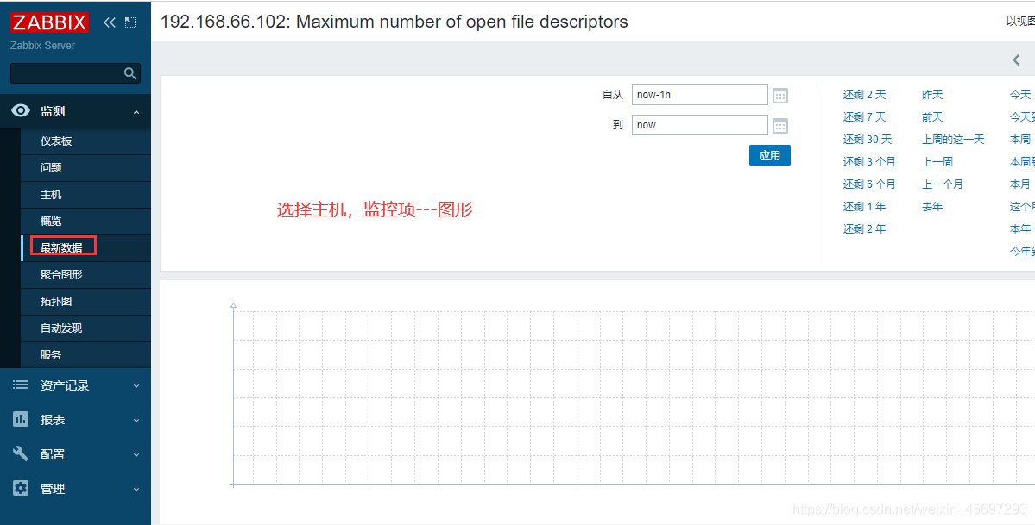Hide the sidebar using the window icon
This screenshot has height=525, width=1035.
tap(130, 22)
